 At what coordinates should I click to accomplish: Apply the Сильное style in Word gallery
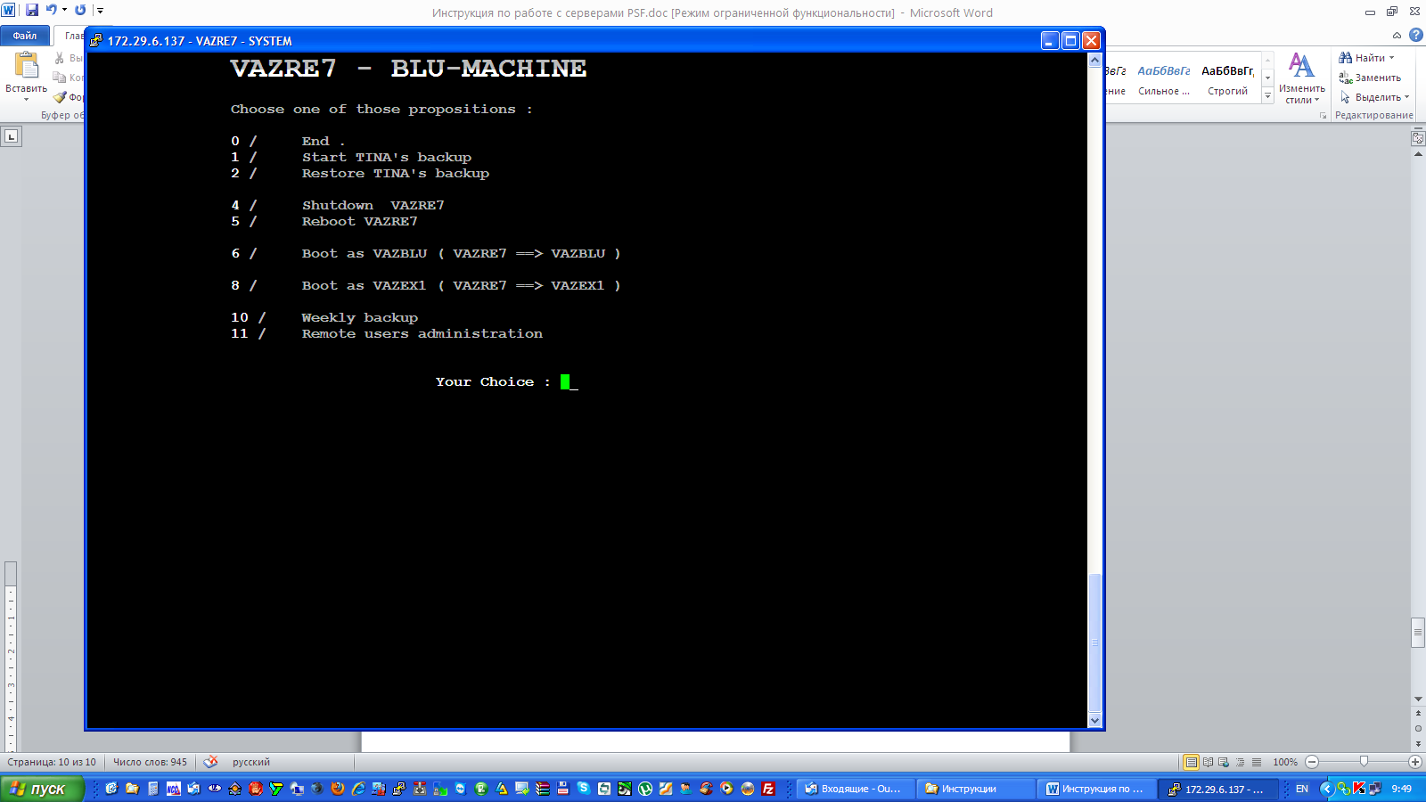pyautogui.click(x=1163, y=80)
